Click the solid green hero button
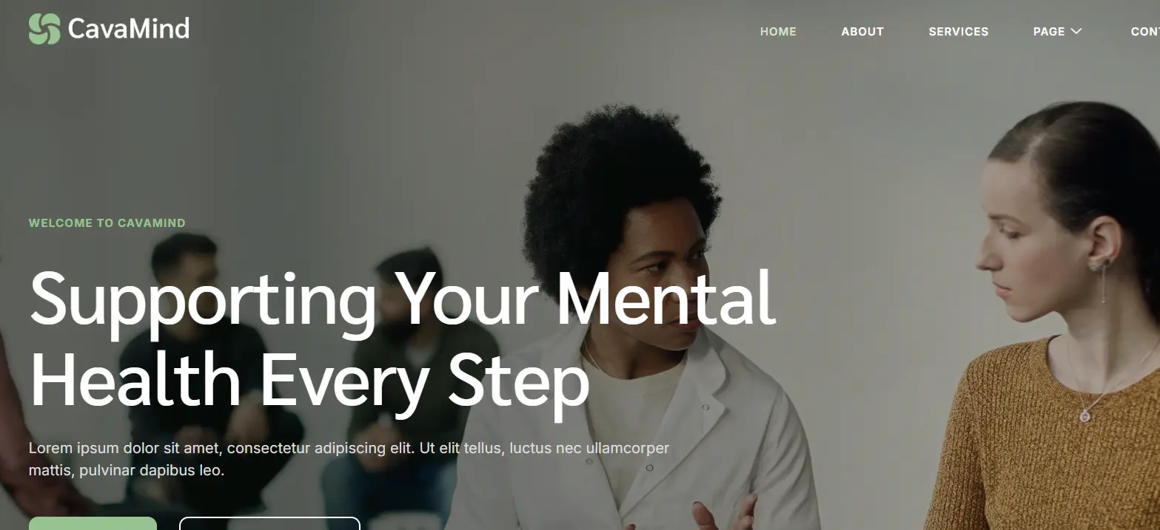The height and width of the screenshot is (530, 1160). 93,523
